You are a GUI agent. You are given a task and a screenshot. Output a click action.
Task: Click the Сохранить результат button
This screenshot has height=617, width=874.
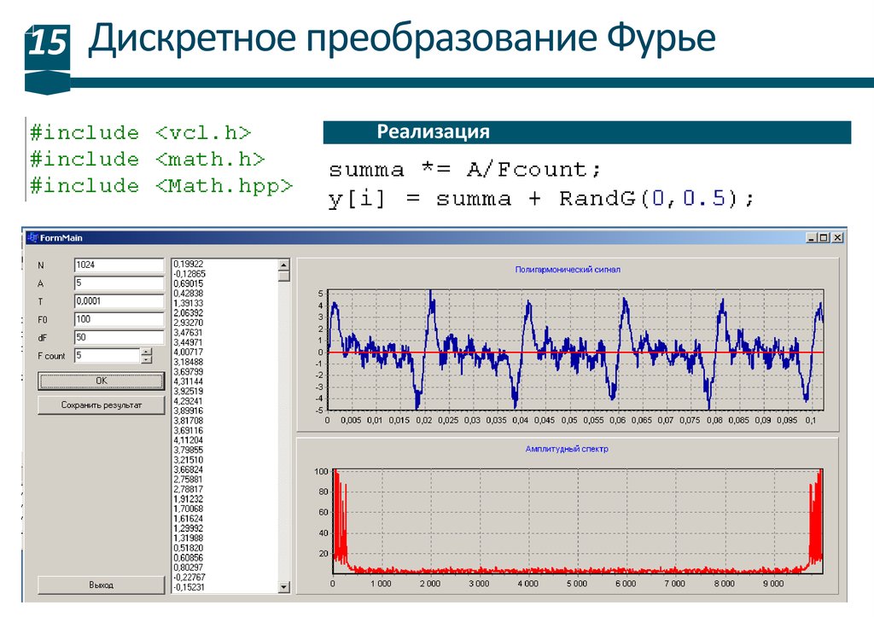101,405
